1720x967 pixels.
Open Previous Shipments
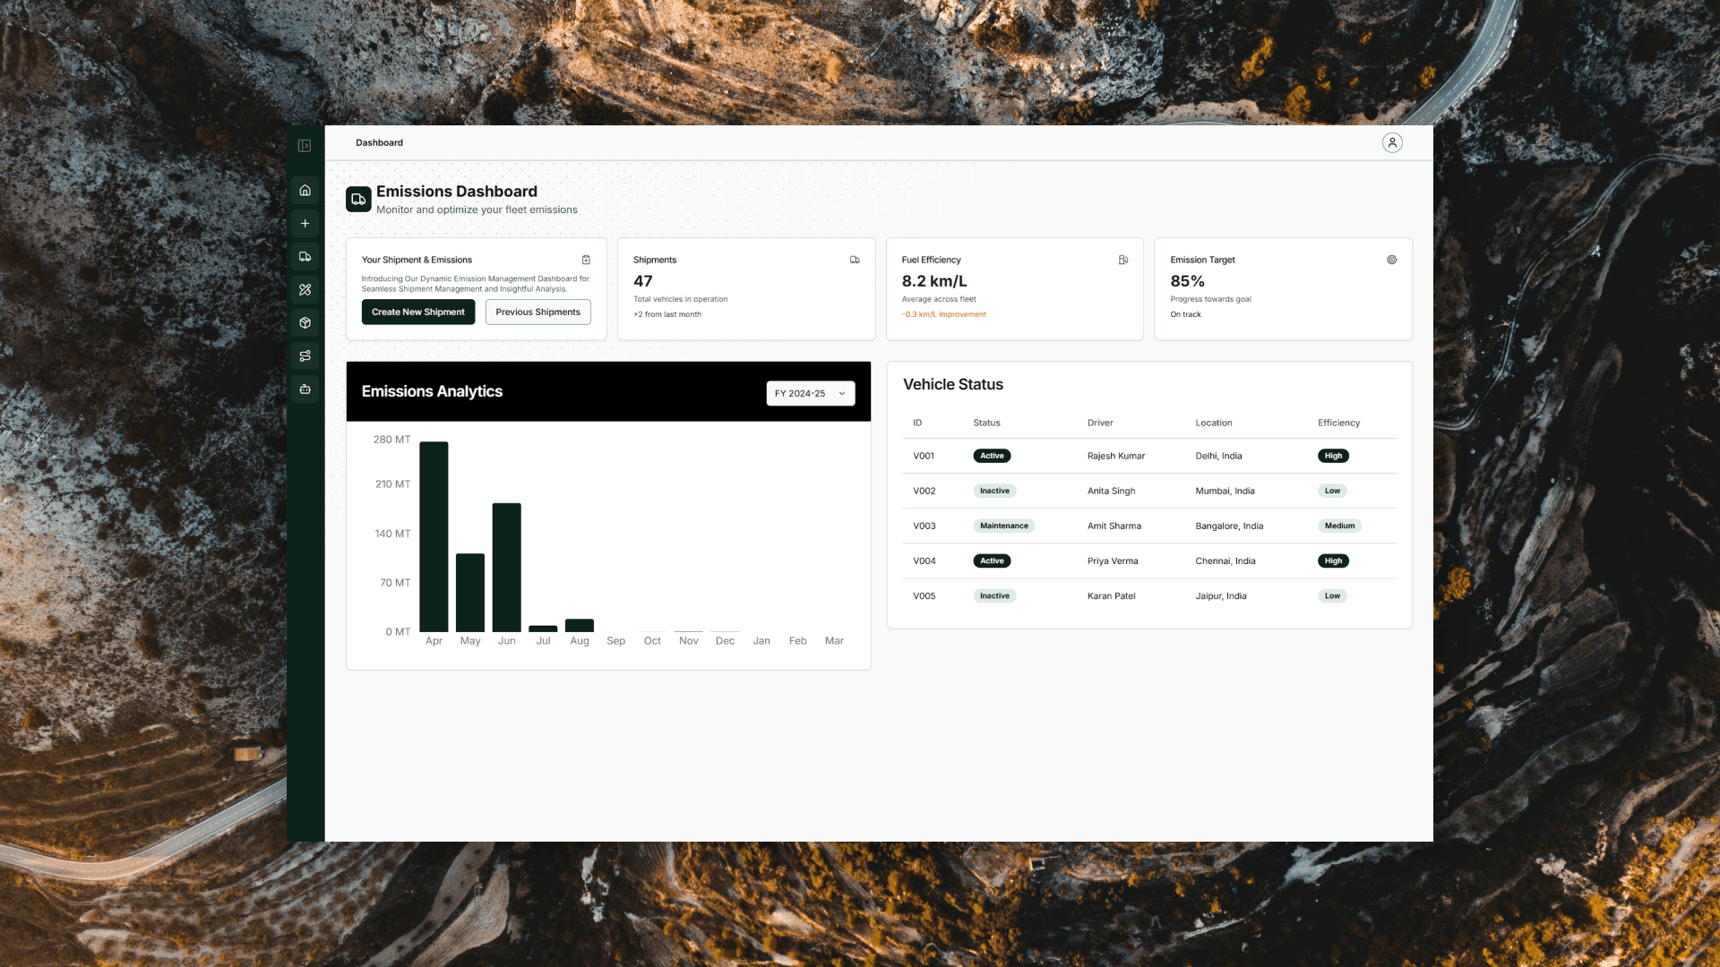coord(538,312)
